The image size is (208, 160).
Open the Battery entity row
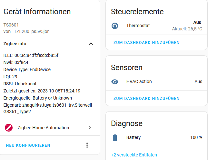click(x=157, y=137)
